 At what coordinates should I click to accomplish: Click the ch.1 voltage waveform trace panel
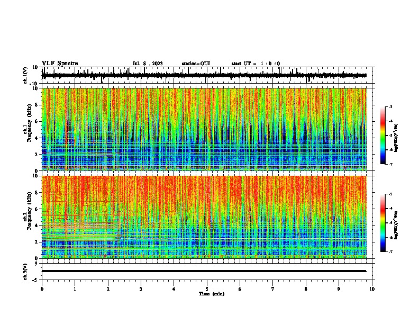[208, 75]
